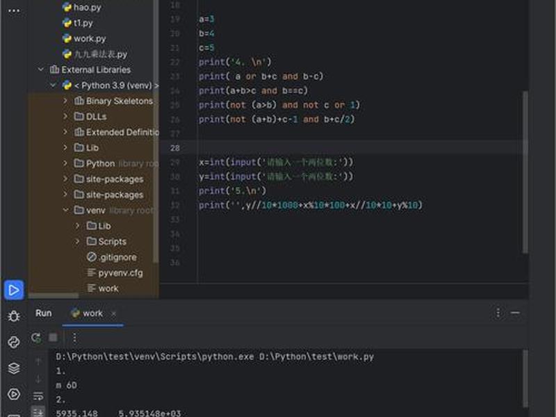Expand the Lib folder under venv
The height and width of the screenshot is (417, 556).
point(77,226)
